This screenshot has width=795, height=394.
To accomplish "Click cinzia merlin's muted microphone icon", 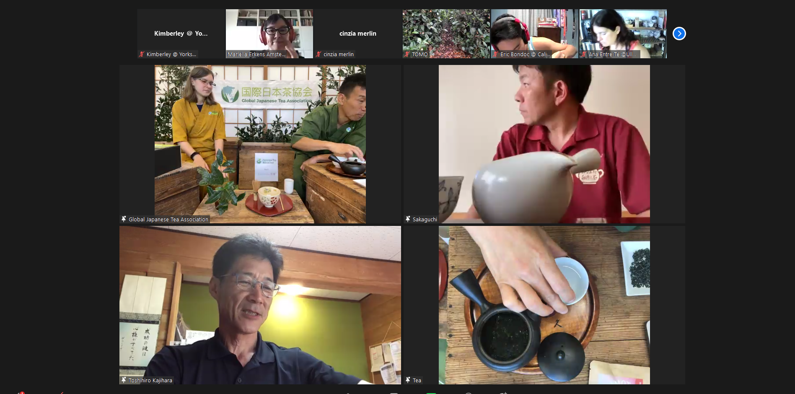I will pos(319,54).
